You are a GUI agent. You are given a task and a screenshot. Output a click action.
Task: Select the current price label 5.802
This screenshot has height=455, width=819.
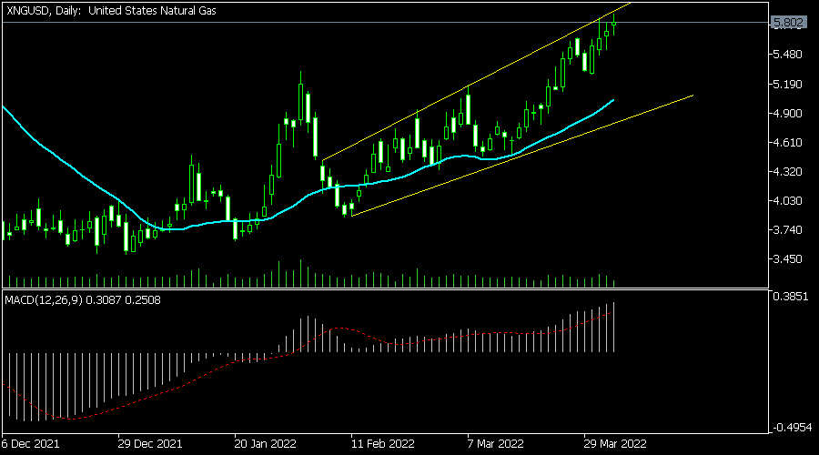(788, 23)
